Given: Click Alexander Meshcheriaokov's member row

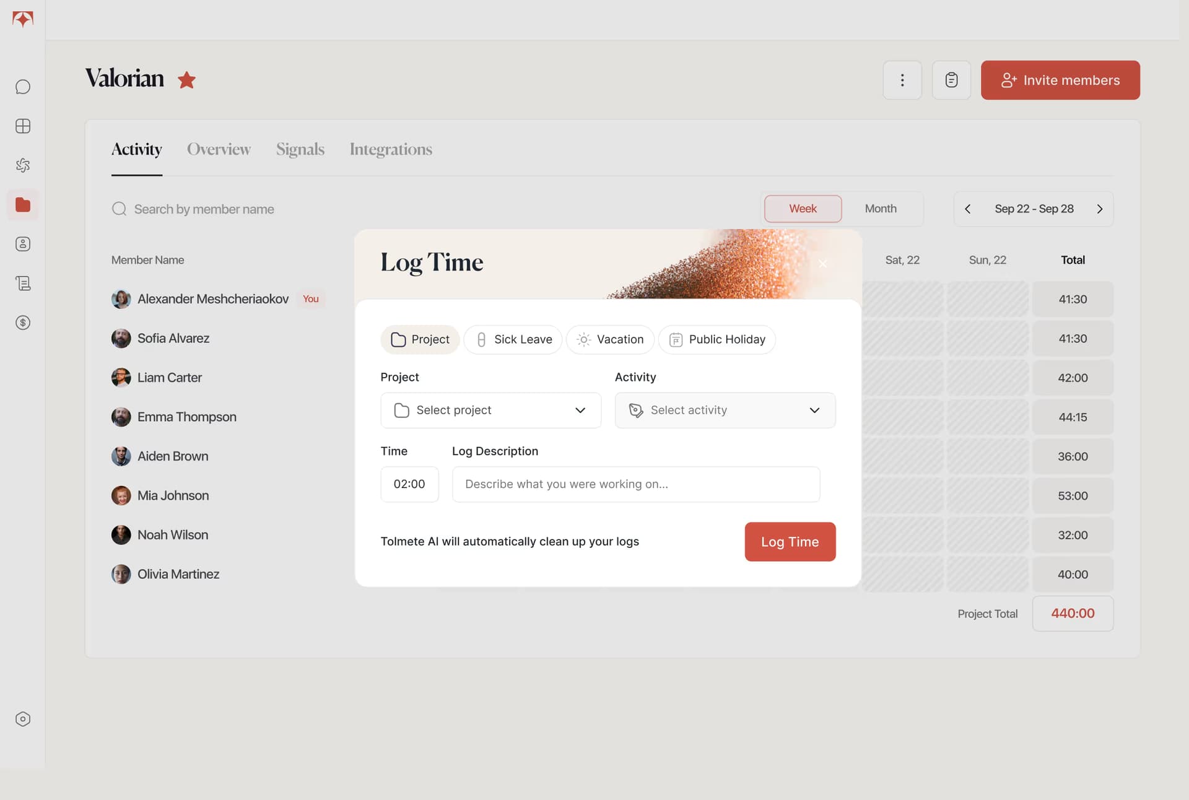Looking at the screenshot, I should [x=218, y=299].
